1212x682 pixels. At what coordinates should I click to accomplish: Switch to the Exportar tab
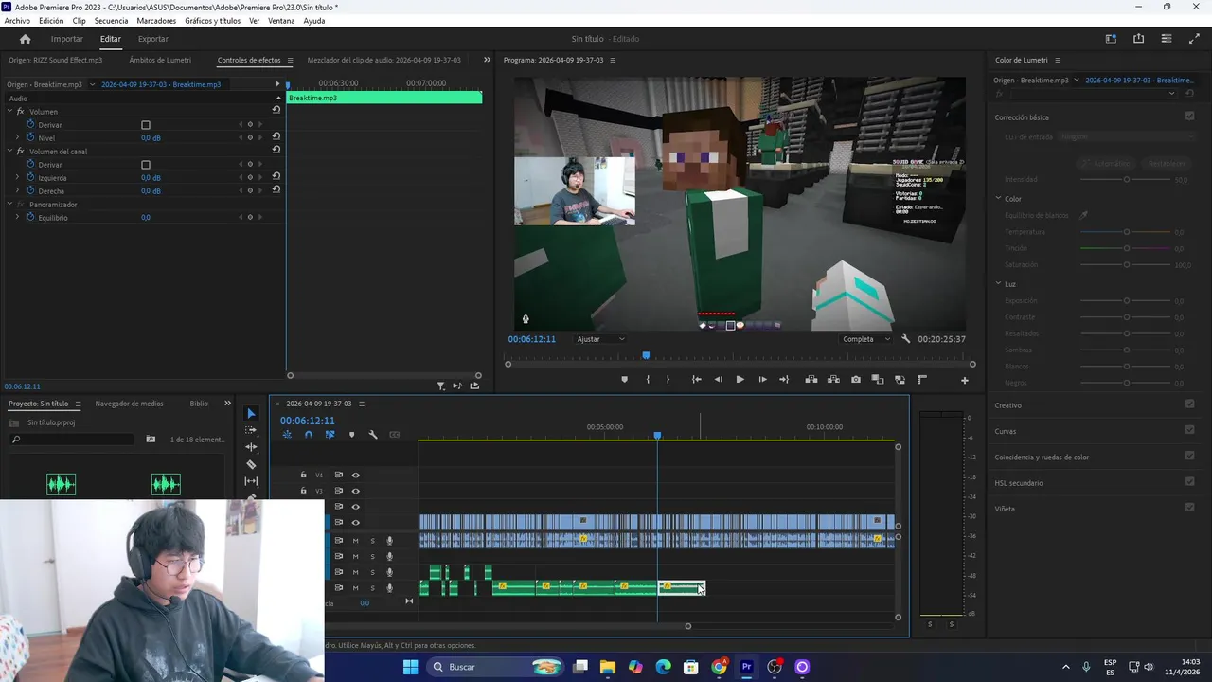point(153,39)
